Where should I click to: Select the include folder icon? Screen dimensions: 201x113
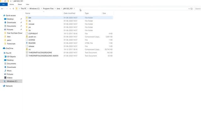(27, 24)
